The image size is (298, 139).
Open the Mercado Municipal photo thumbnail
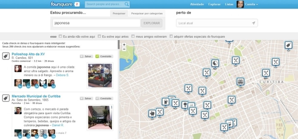tap(100, 117)
